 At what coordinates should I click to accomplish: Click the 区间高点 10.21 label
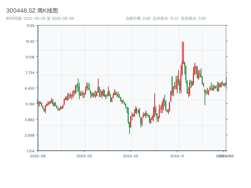tap(166, 18)
